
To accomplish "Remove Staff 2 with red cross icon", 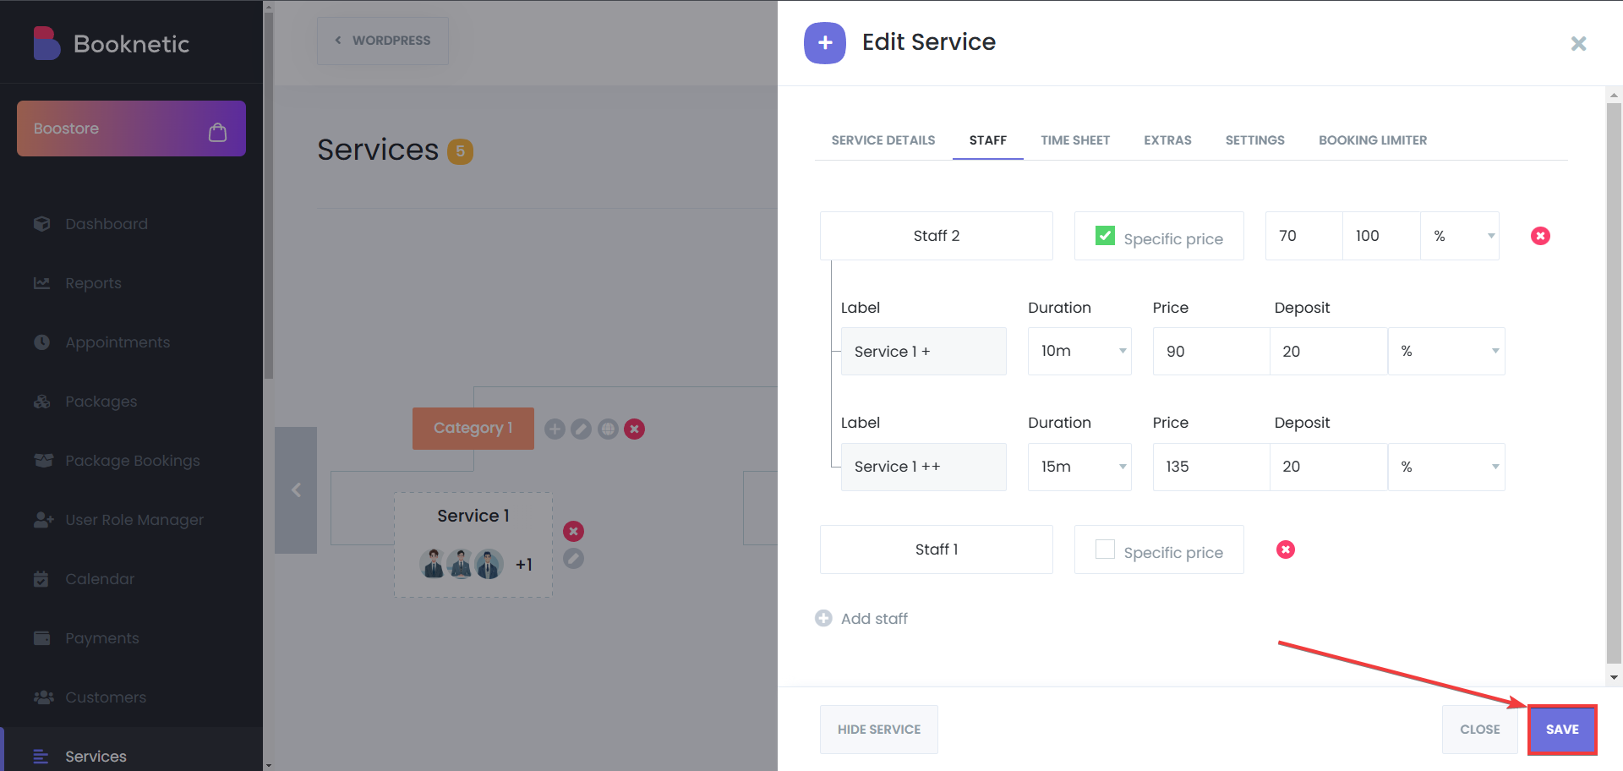I will 1540,236.
